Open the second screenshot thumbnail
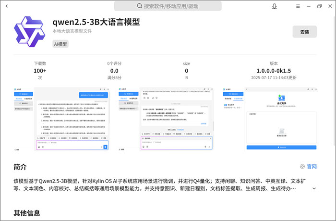This screenshot has height=221, width=336. pos(166,119)
